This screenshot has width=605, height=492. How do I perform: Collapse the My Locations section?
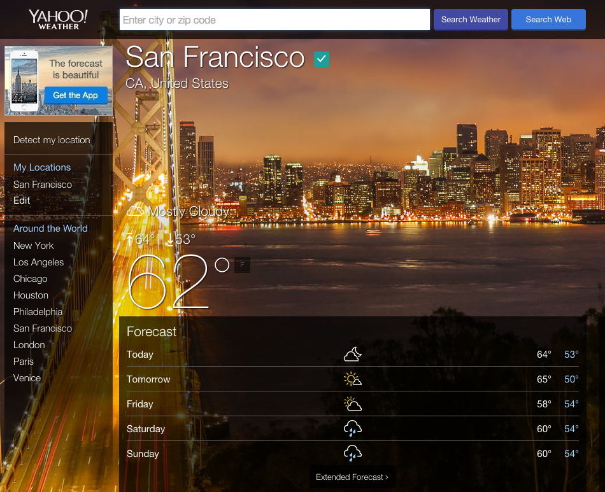pyautogui.click(x=42, y=167)
